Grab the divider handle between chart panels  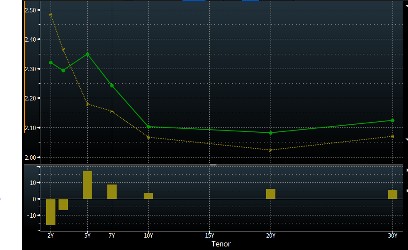click(213, 165)
